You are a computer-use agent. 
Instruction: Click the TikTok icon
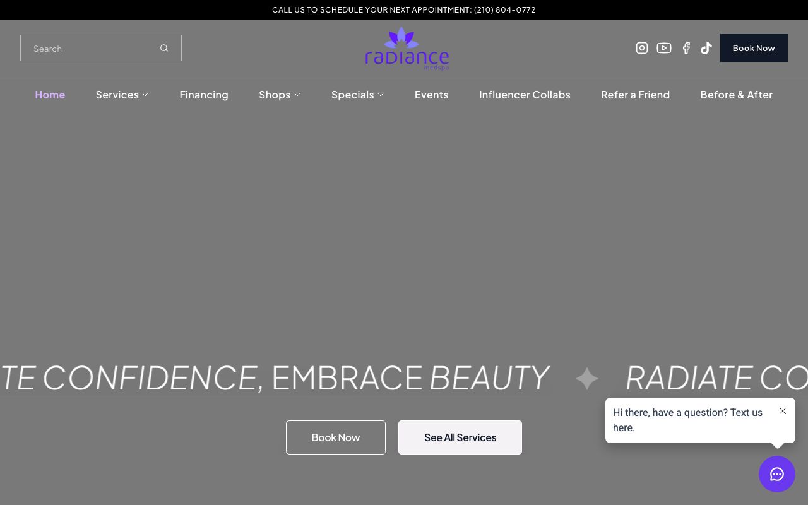[x=706, y=48]
